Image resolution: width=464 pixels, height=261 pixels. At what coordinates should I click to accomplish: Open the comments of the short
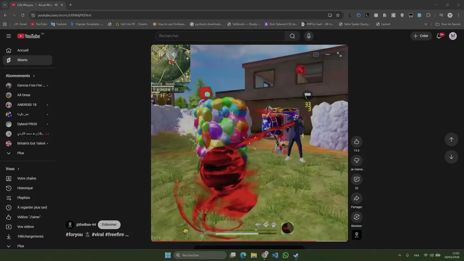click(356, 179)
